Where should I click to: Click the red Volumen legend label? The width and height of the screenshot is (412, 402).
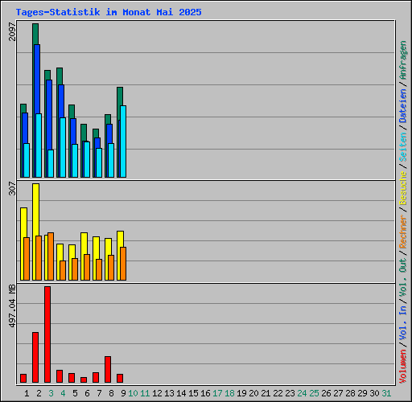tap(402, 367)
